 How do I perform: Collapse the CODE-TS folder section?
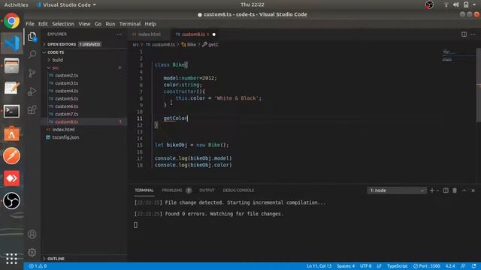(x=56, y=52)
